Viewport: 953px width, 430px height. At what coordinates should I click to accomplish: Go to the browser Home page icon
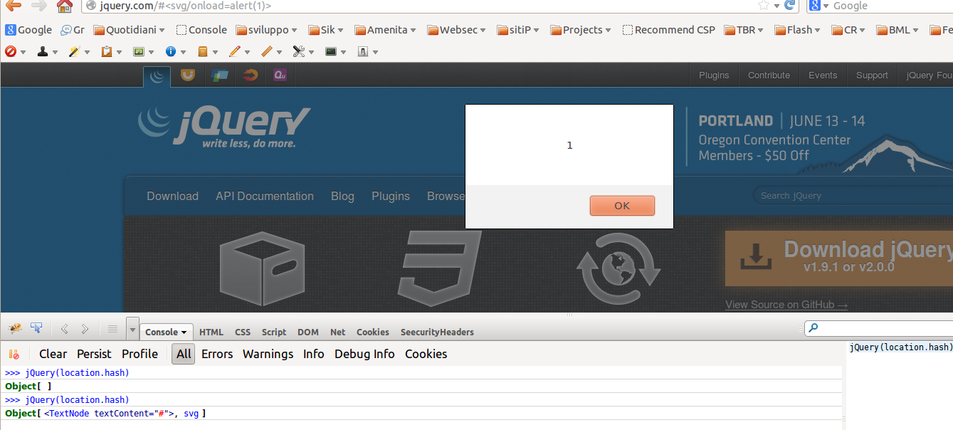[x=65, y=6]
